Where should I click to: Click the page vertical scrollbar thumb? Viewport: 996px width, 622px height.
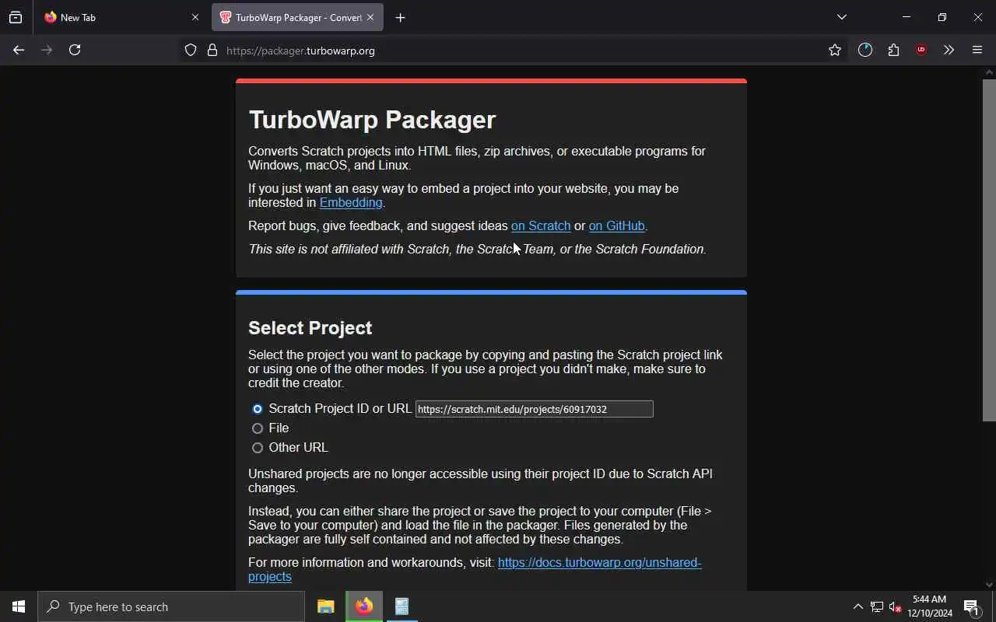click(x=989, y=250)
